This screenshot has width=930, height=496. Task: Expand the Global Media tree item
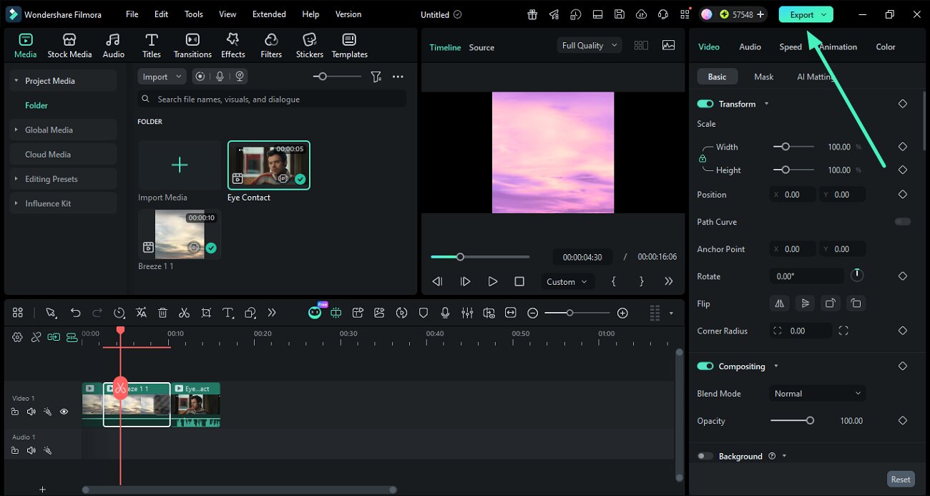(x=16, y=130)
